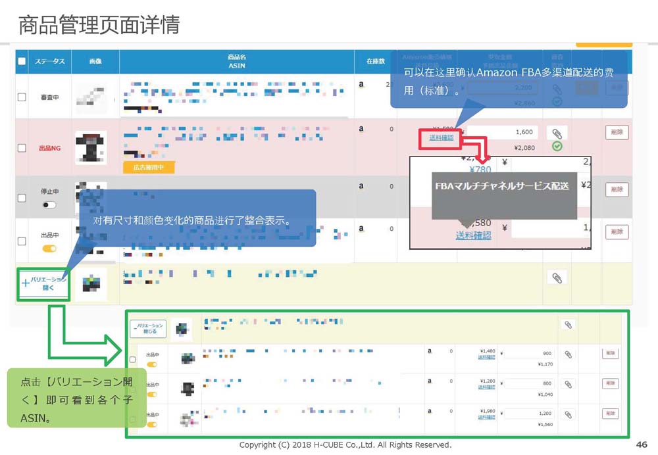
Task: Click the Amazon 'a' icon in the 出品NG row
Action: 361,129
